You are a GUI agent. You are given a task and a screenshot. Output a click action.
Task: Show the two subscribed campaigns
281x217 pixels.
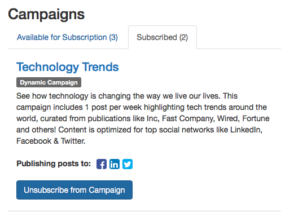tap(163, 37)
